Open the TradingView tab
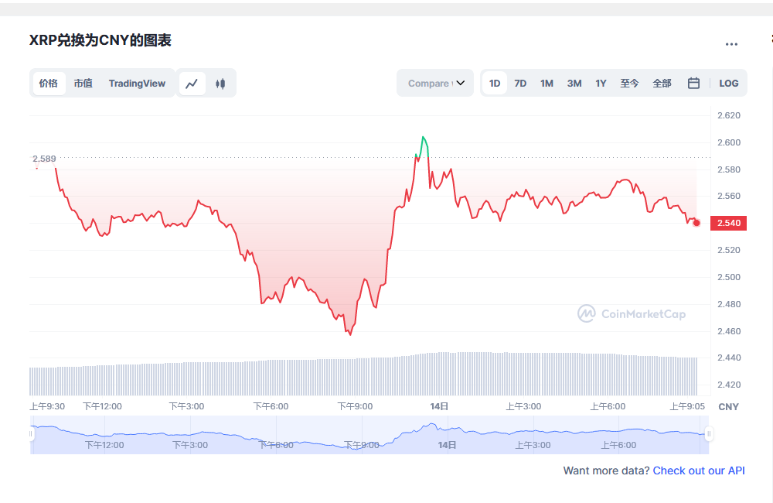 pos(137,83)
